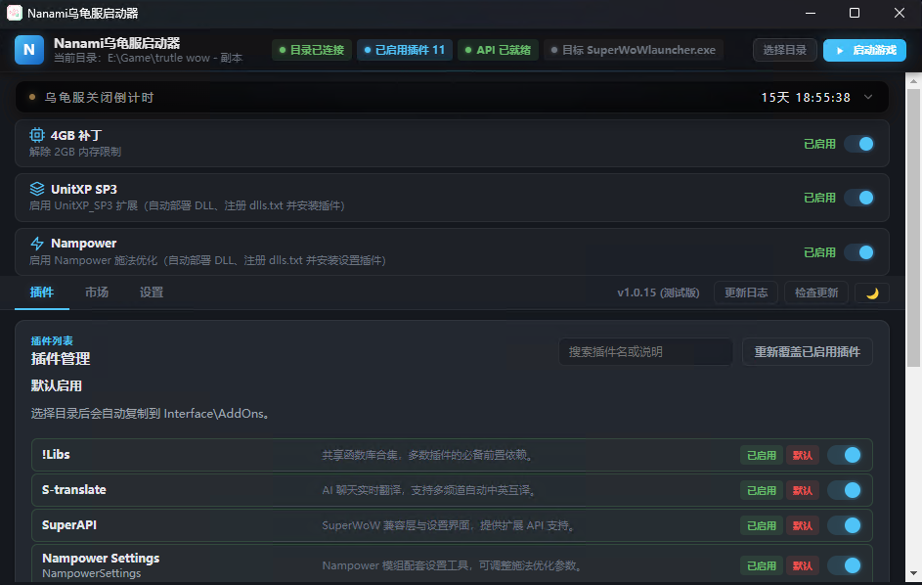Maximize the Nanami launcher window
This screenshot has height=585, width=922.
coord(855,13)
